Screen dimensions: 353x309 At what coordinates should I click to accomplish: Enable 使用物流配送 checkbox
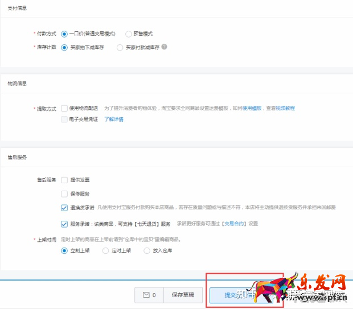[x=64, y=108]
